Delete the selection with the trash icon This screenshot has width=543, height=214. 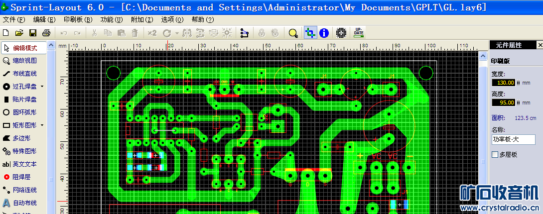(x=135, y=33)
